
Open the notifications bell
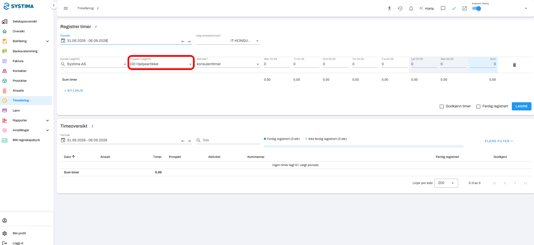click(411, 8)
